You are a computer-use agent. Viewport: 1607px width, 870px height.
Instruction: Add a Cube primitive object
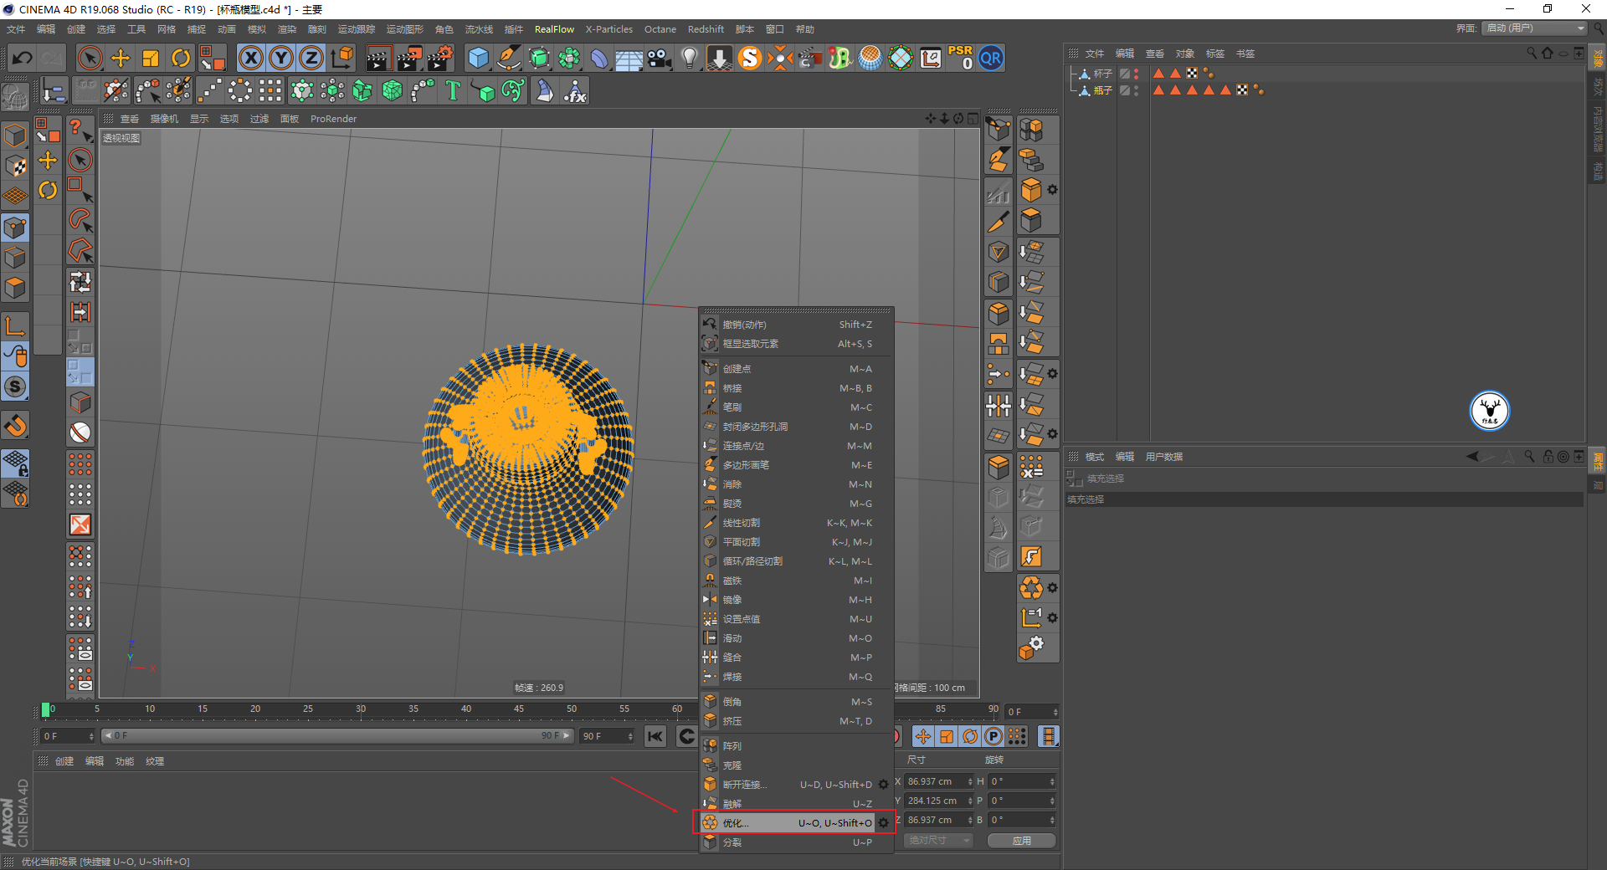pos(478,58)
